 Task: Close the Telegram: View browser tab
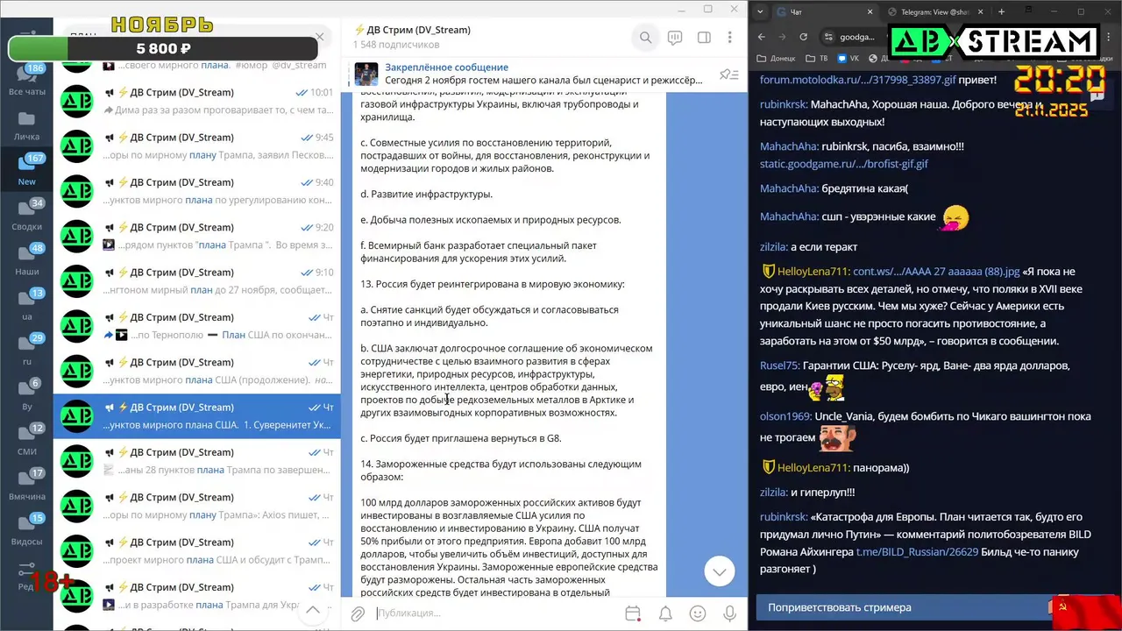point(980,12)
